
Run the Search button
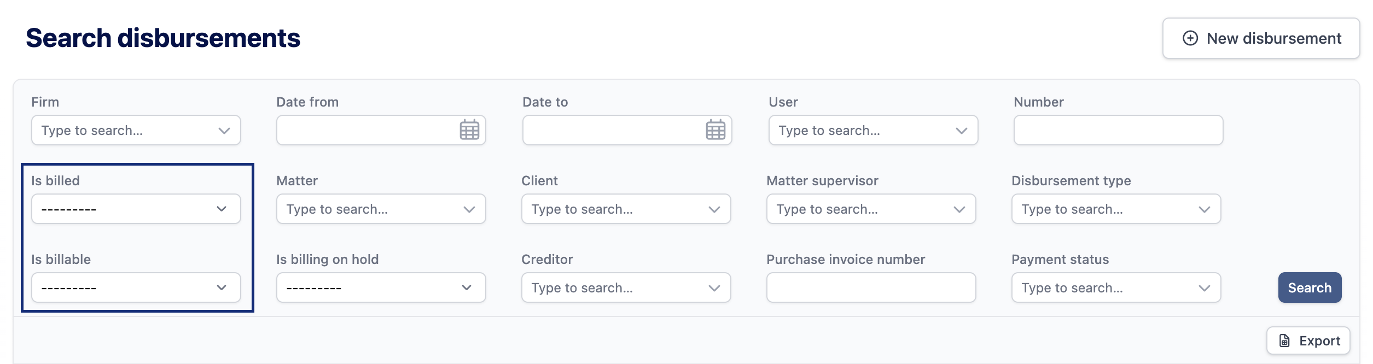pos(1310,287)
